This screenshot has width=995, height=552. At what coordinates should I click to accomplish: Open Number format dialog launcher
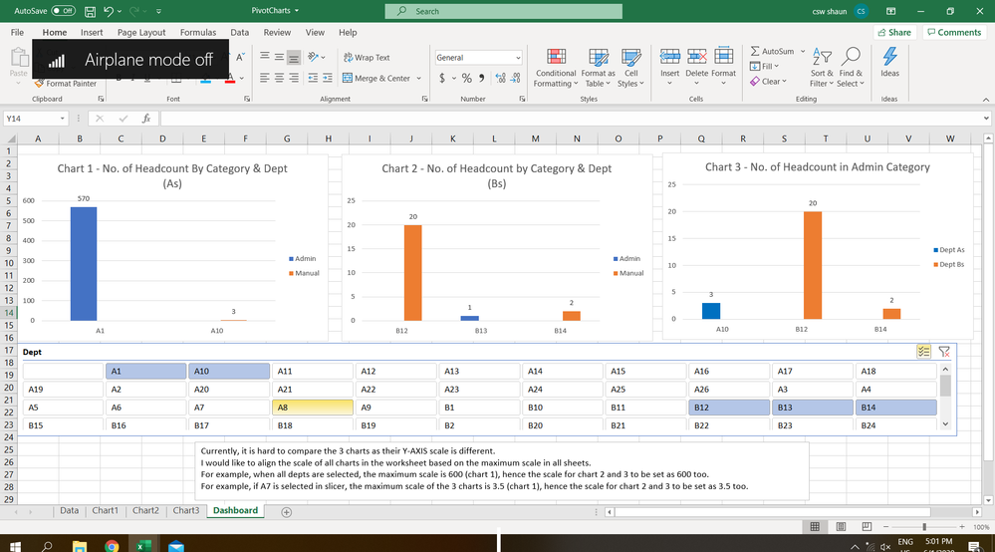pos(522,99)
